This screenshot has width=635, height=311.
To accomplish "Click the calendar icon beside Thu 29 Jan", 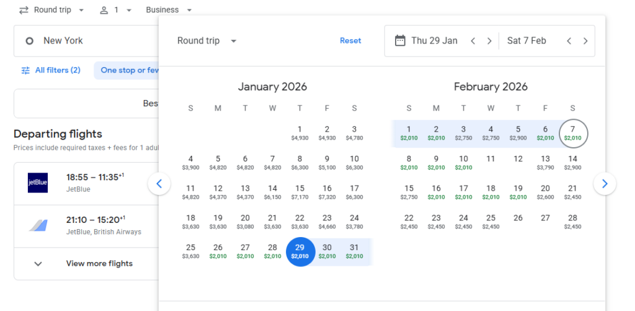I will click(400, 40).
